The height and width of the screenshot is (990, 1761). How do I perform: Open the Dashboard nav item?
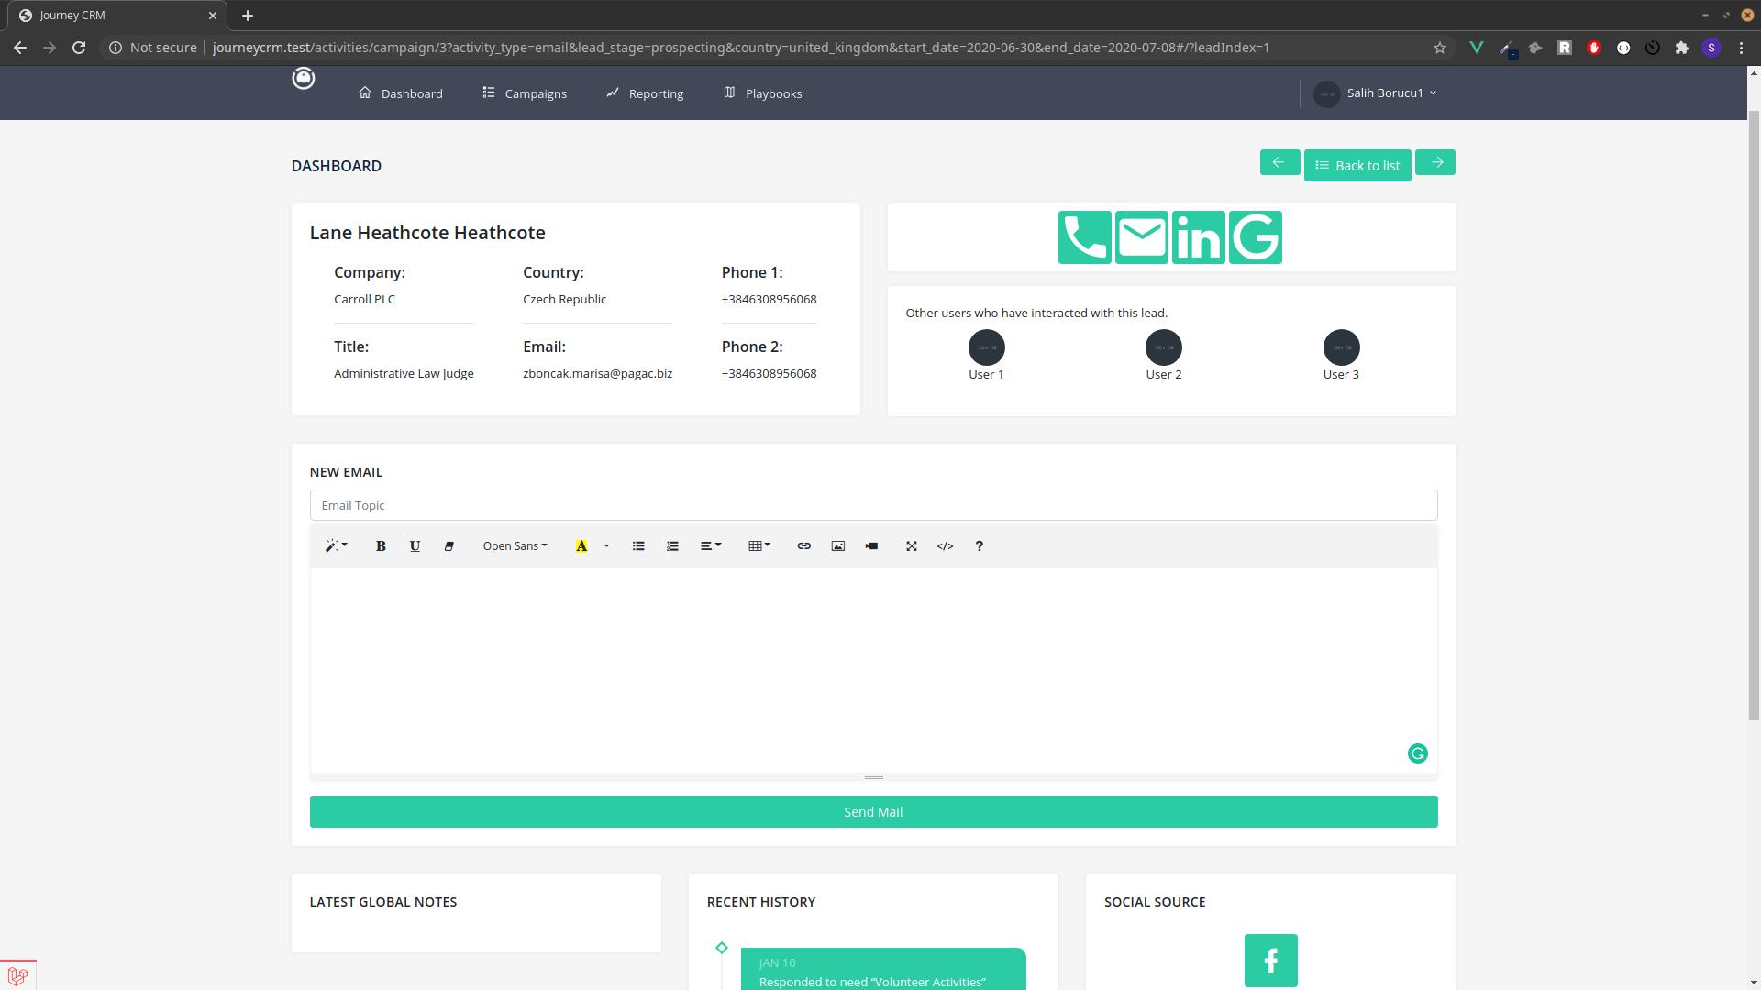point(401,93)
